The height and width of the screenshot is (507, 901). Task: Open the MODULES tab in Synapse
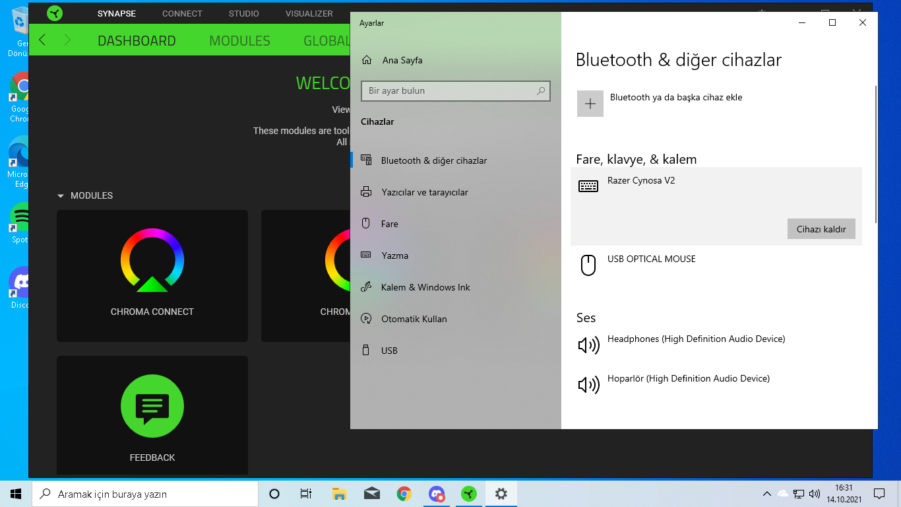point(239,40)
